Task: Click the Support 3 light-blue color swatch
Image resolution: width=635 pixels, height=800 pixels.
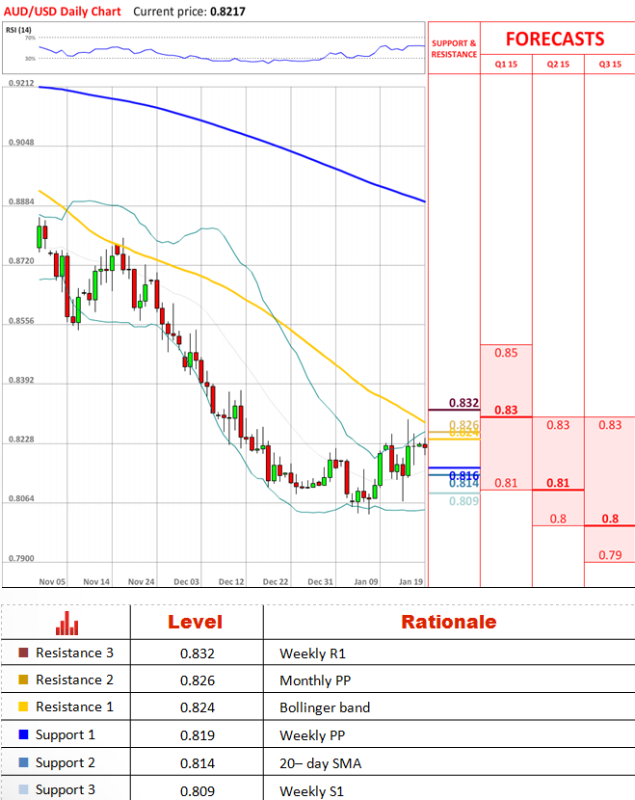Action: [x=23, y=789]
